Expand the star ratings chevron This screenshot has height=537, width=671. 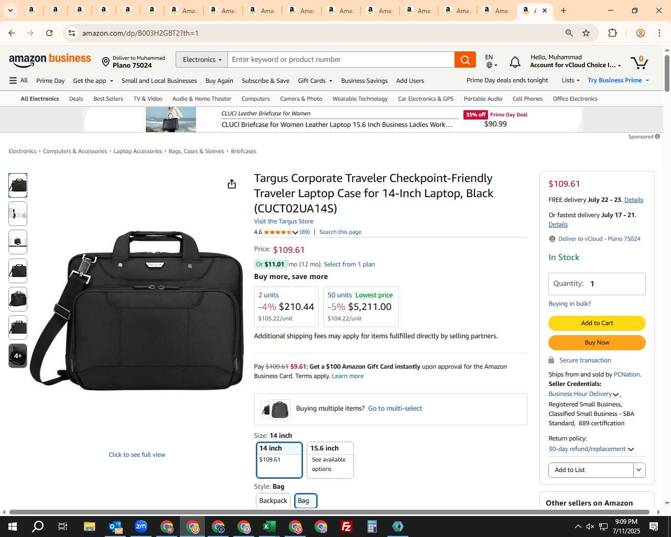(x=296, y=232)
